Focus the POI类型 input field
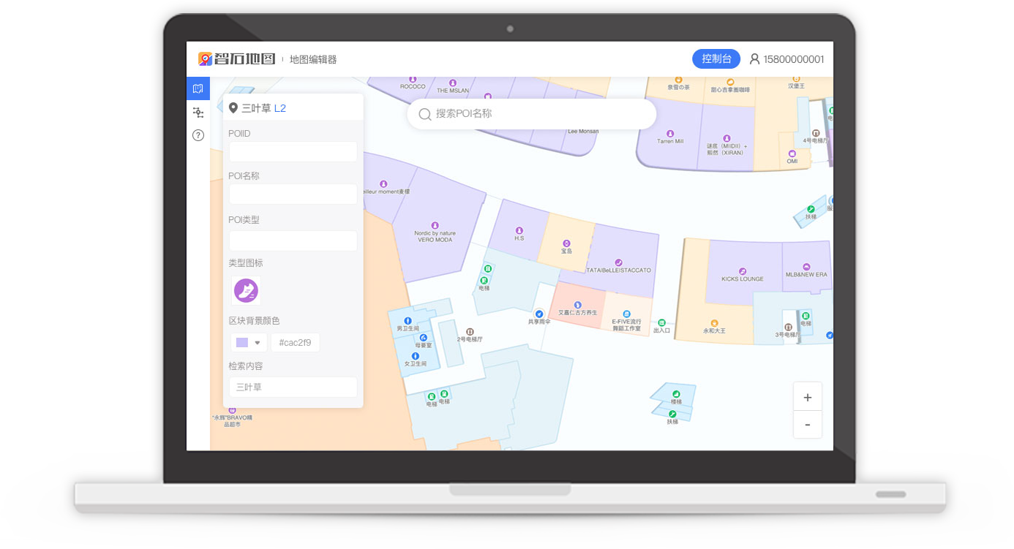The width and height of the screenshot is (1014, 549). point(293,241)
